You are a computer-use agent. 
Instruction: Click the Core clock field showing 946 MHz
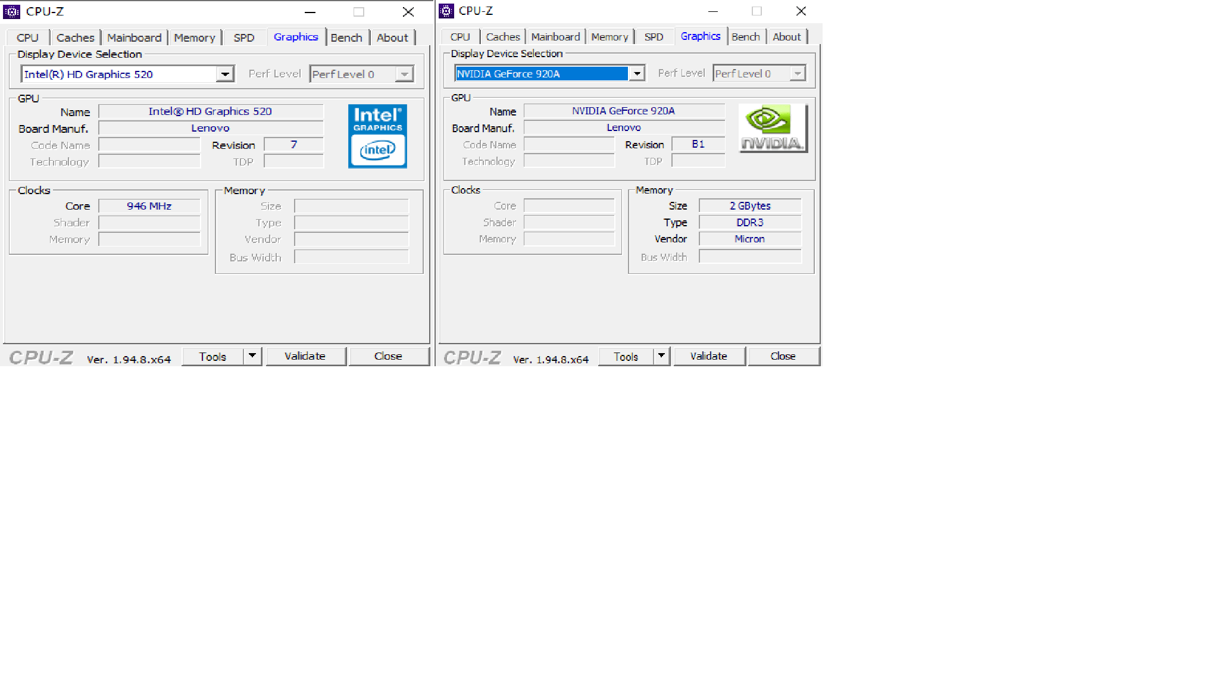149,206
